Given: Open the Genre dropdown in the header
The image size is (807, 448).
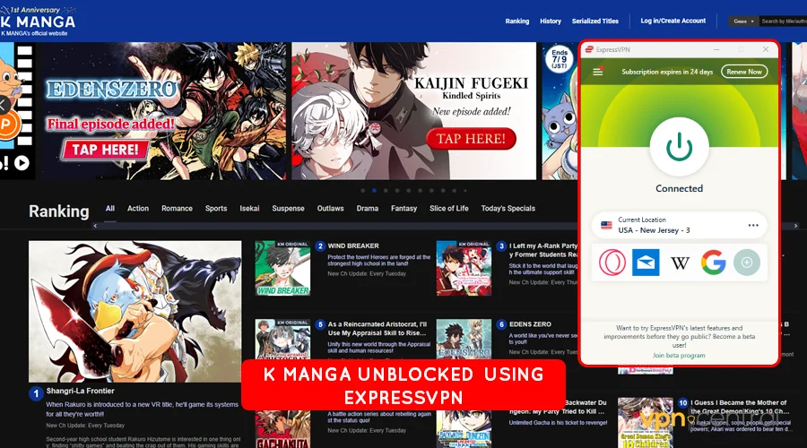Looking at the screenshot, I should [x=743, y=22].
